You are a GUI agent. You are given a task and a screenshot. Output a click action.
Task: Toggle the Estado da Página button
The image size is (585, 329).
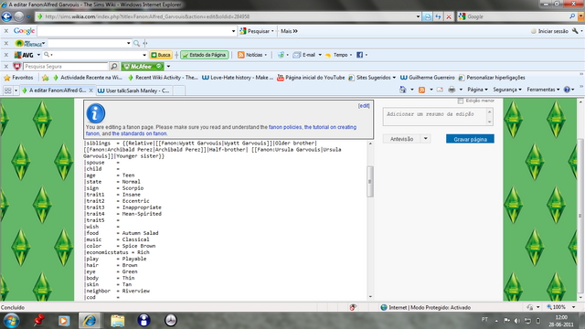tap(205, 55)
